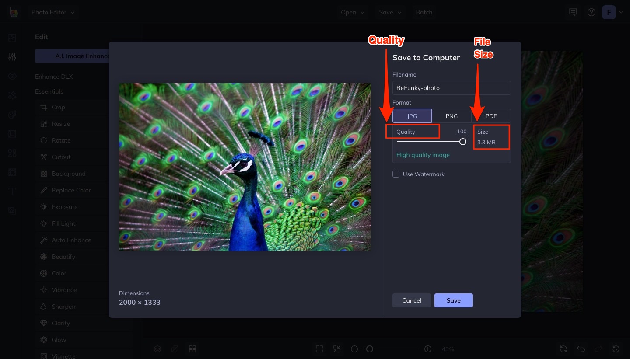630x359 pixels.
Task: Open the Save dropdown menu
Action: pyautogui.click(x=390, y=12)
